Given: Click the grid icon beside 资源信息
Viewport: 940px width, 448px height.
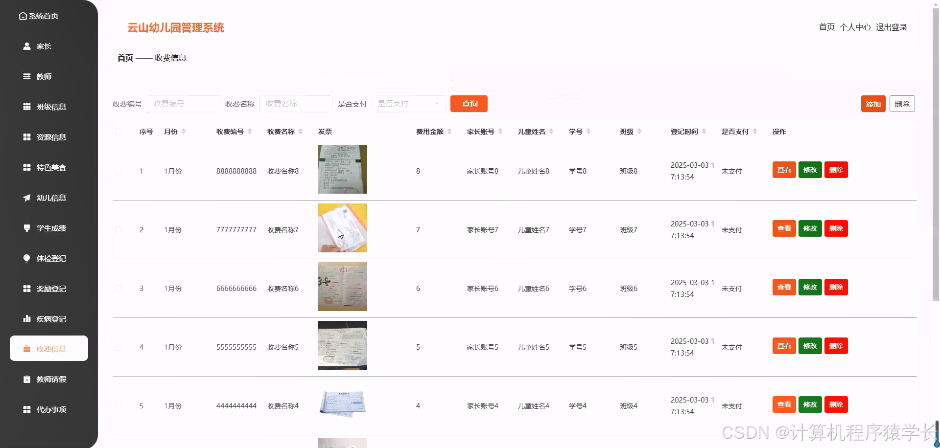Looking at the screenshot, I should (x=27, y=137).
